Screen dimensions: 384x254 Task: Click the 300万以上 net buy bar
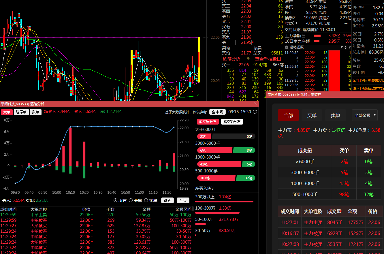224,202
